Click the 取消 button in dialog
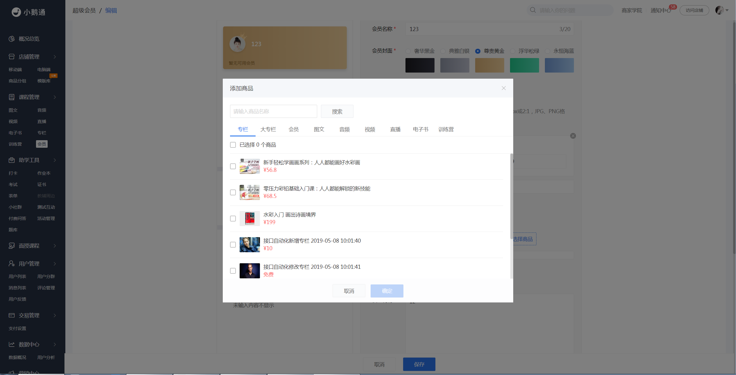 pyautogui.click(x=349, y=291)
